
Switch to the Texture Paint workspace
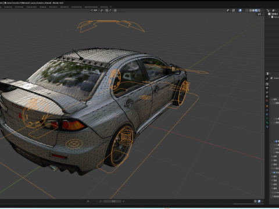pos(32,7)
